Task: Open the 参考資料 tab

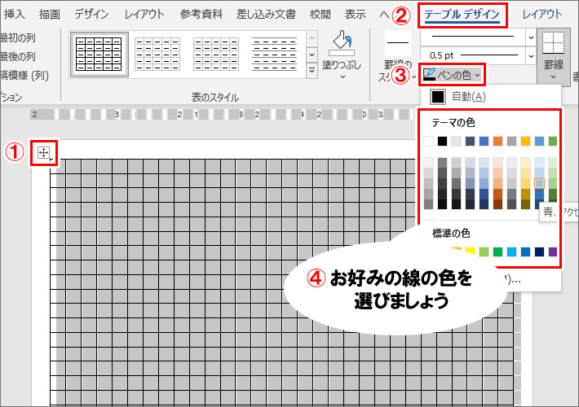Action: 201,14
